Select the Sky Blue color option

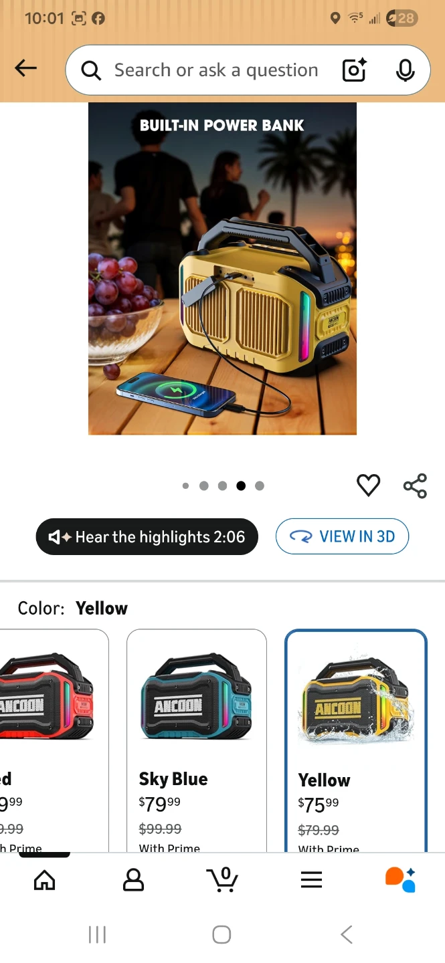tap(197, 740)
